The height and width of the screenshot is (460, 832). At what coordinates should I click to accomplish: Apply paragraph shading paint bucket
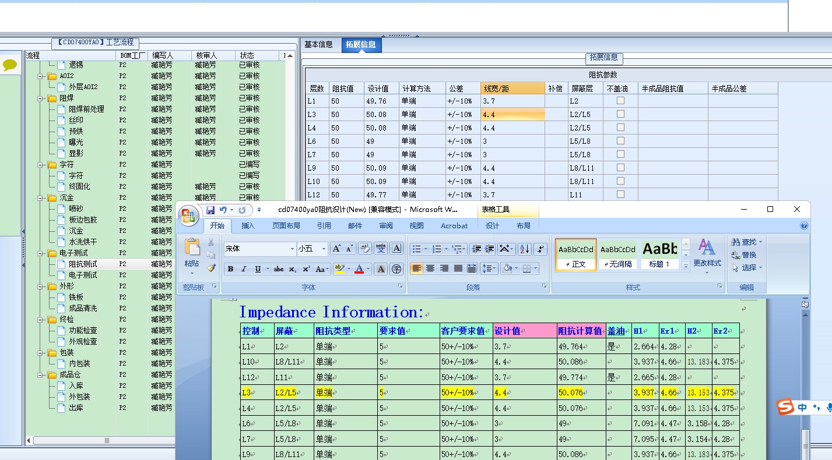coord(507,268)
